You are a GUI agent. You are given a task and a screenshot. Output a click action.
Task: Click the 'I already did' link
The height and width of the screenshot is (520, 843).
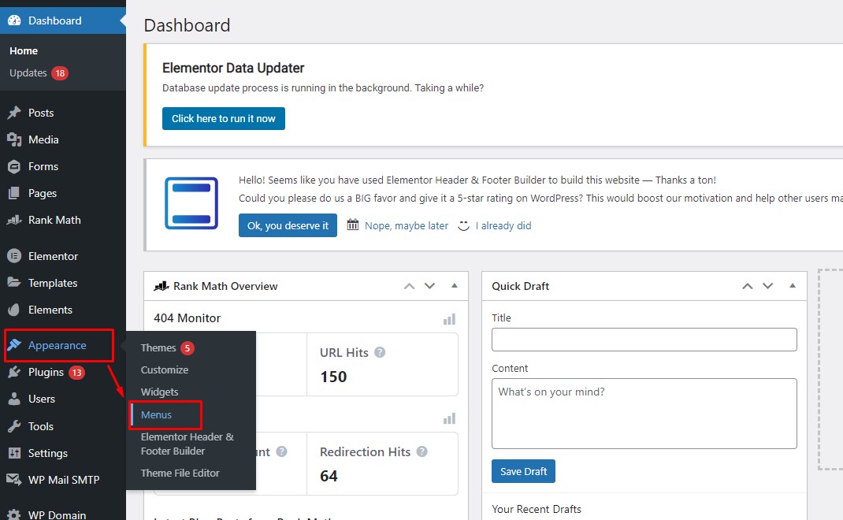(x=503, y=226)
